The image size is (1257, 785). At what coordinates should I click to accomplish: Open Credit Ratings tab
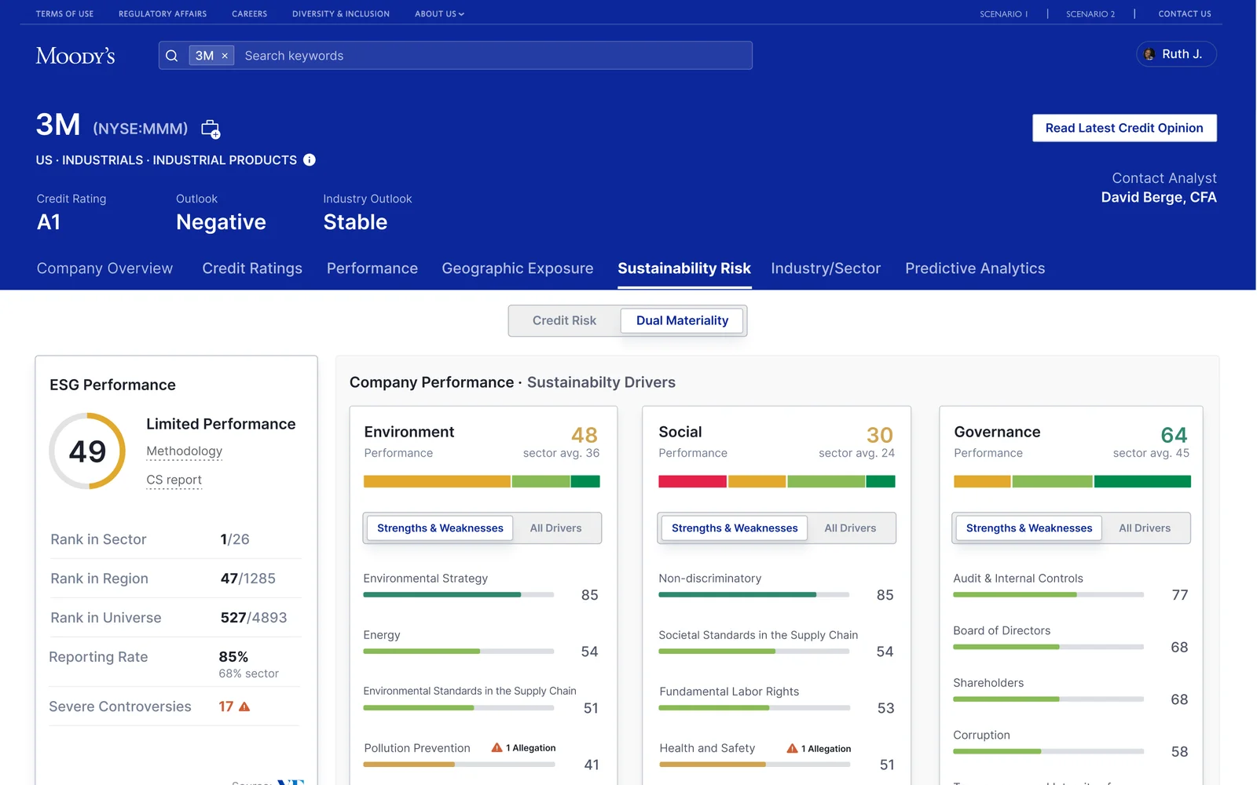[x=252, y=268]
